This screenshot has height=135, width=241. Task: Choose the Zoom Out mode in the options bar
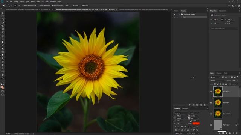[x=19, y=6]
